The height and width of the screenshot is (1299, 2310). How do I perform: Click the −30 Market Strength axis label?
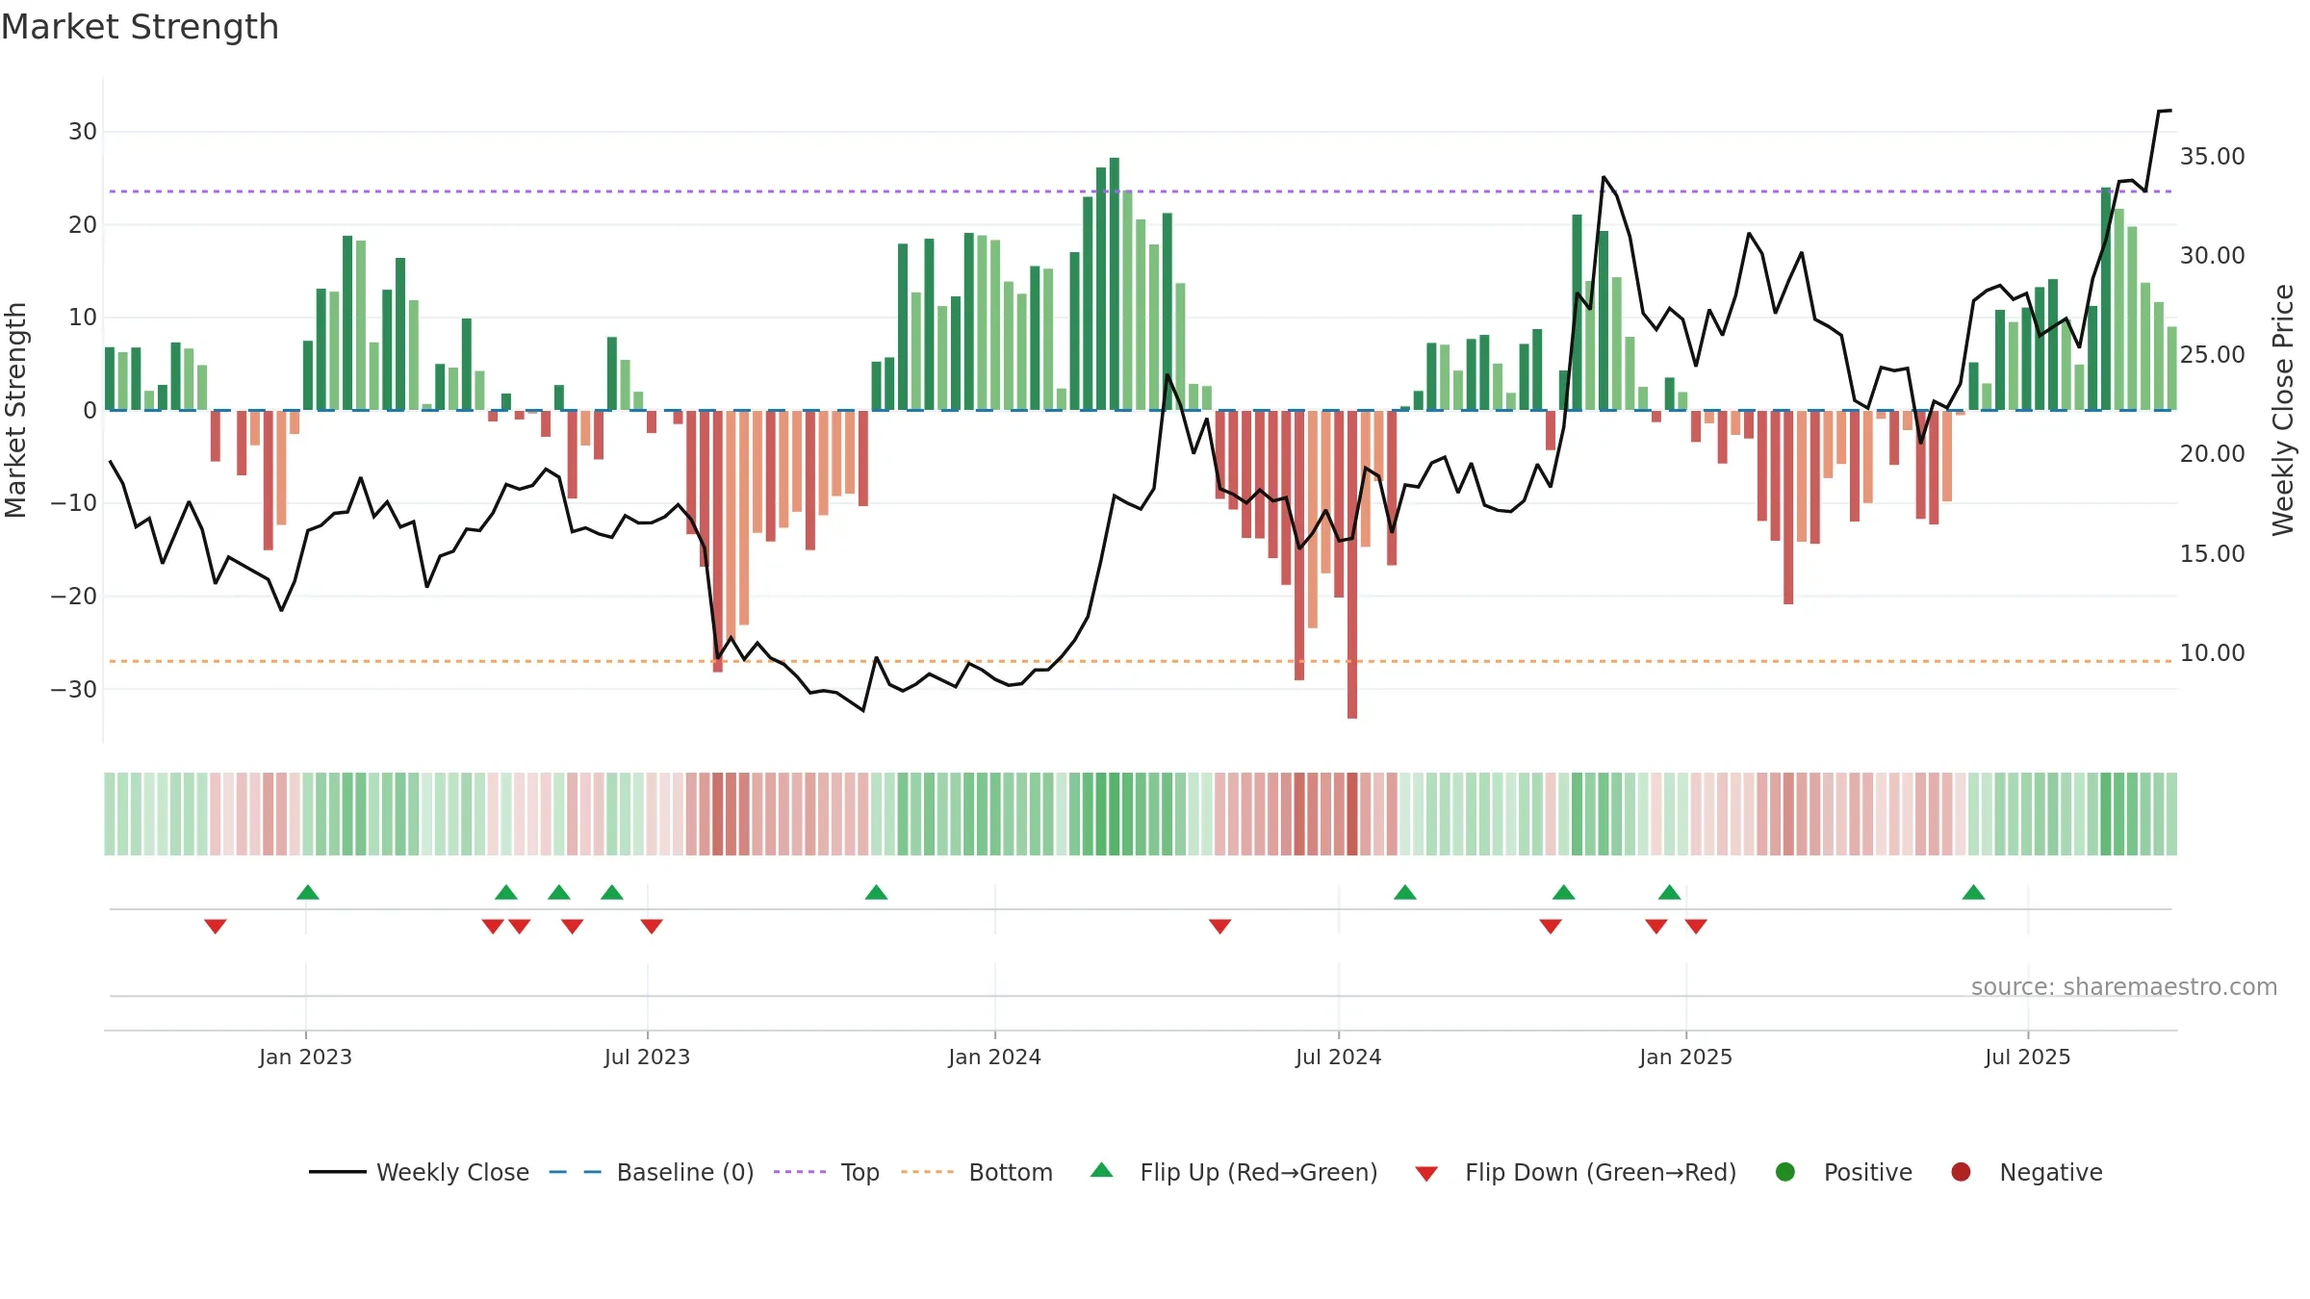(x=74, y=689)
